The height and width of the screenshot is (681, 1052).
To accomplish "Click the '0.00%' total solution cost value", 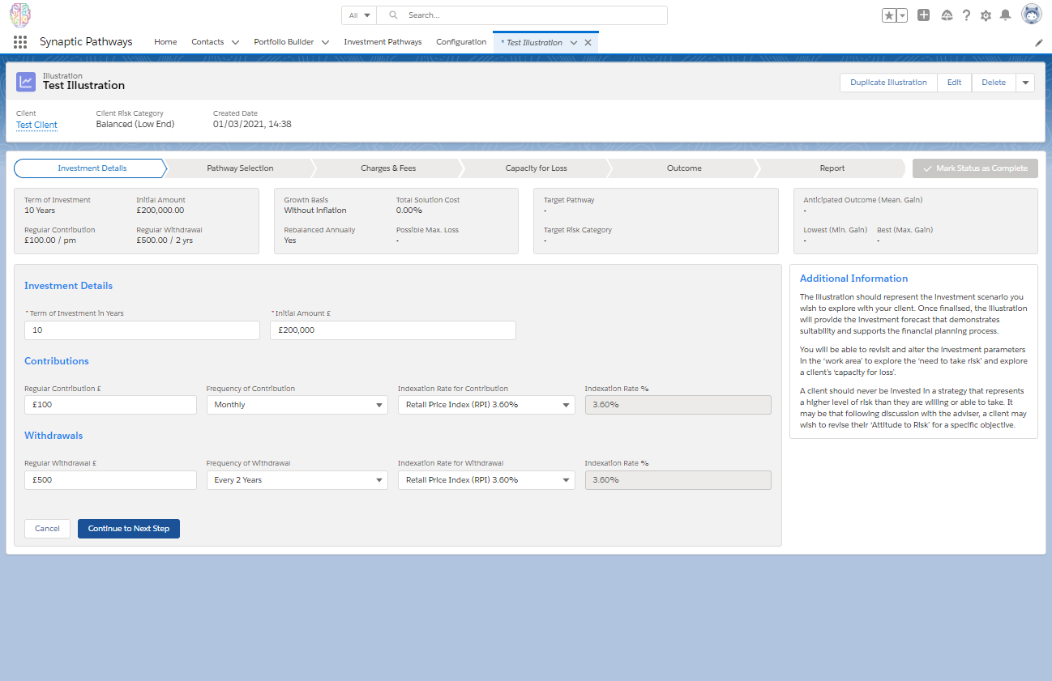I will coord(409,211).
